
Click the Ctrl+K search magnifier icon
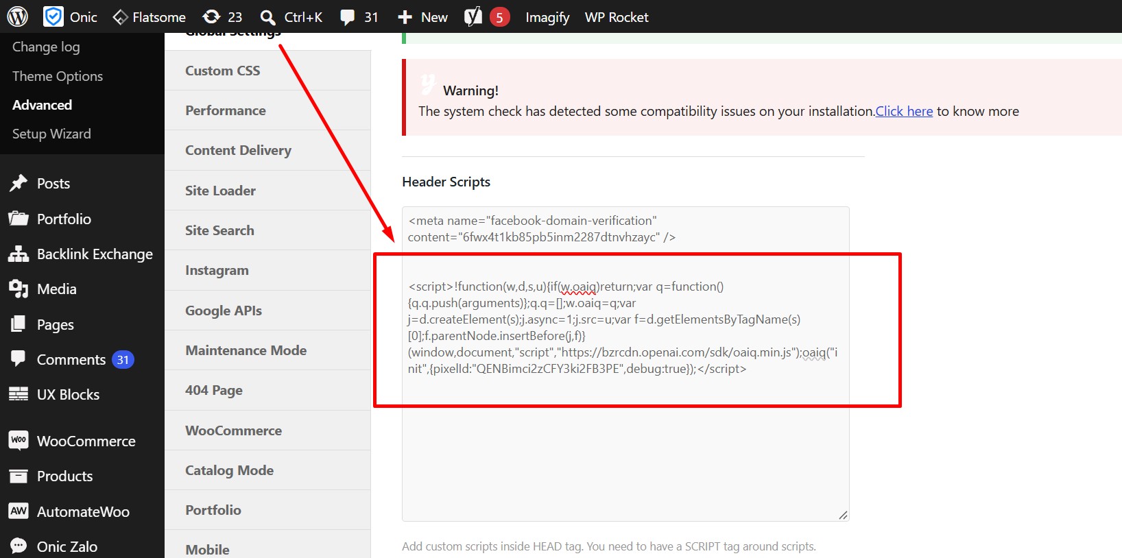(268, 17)
